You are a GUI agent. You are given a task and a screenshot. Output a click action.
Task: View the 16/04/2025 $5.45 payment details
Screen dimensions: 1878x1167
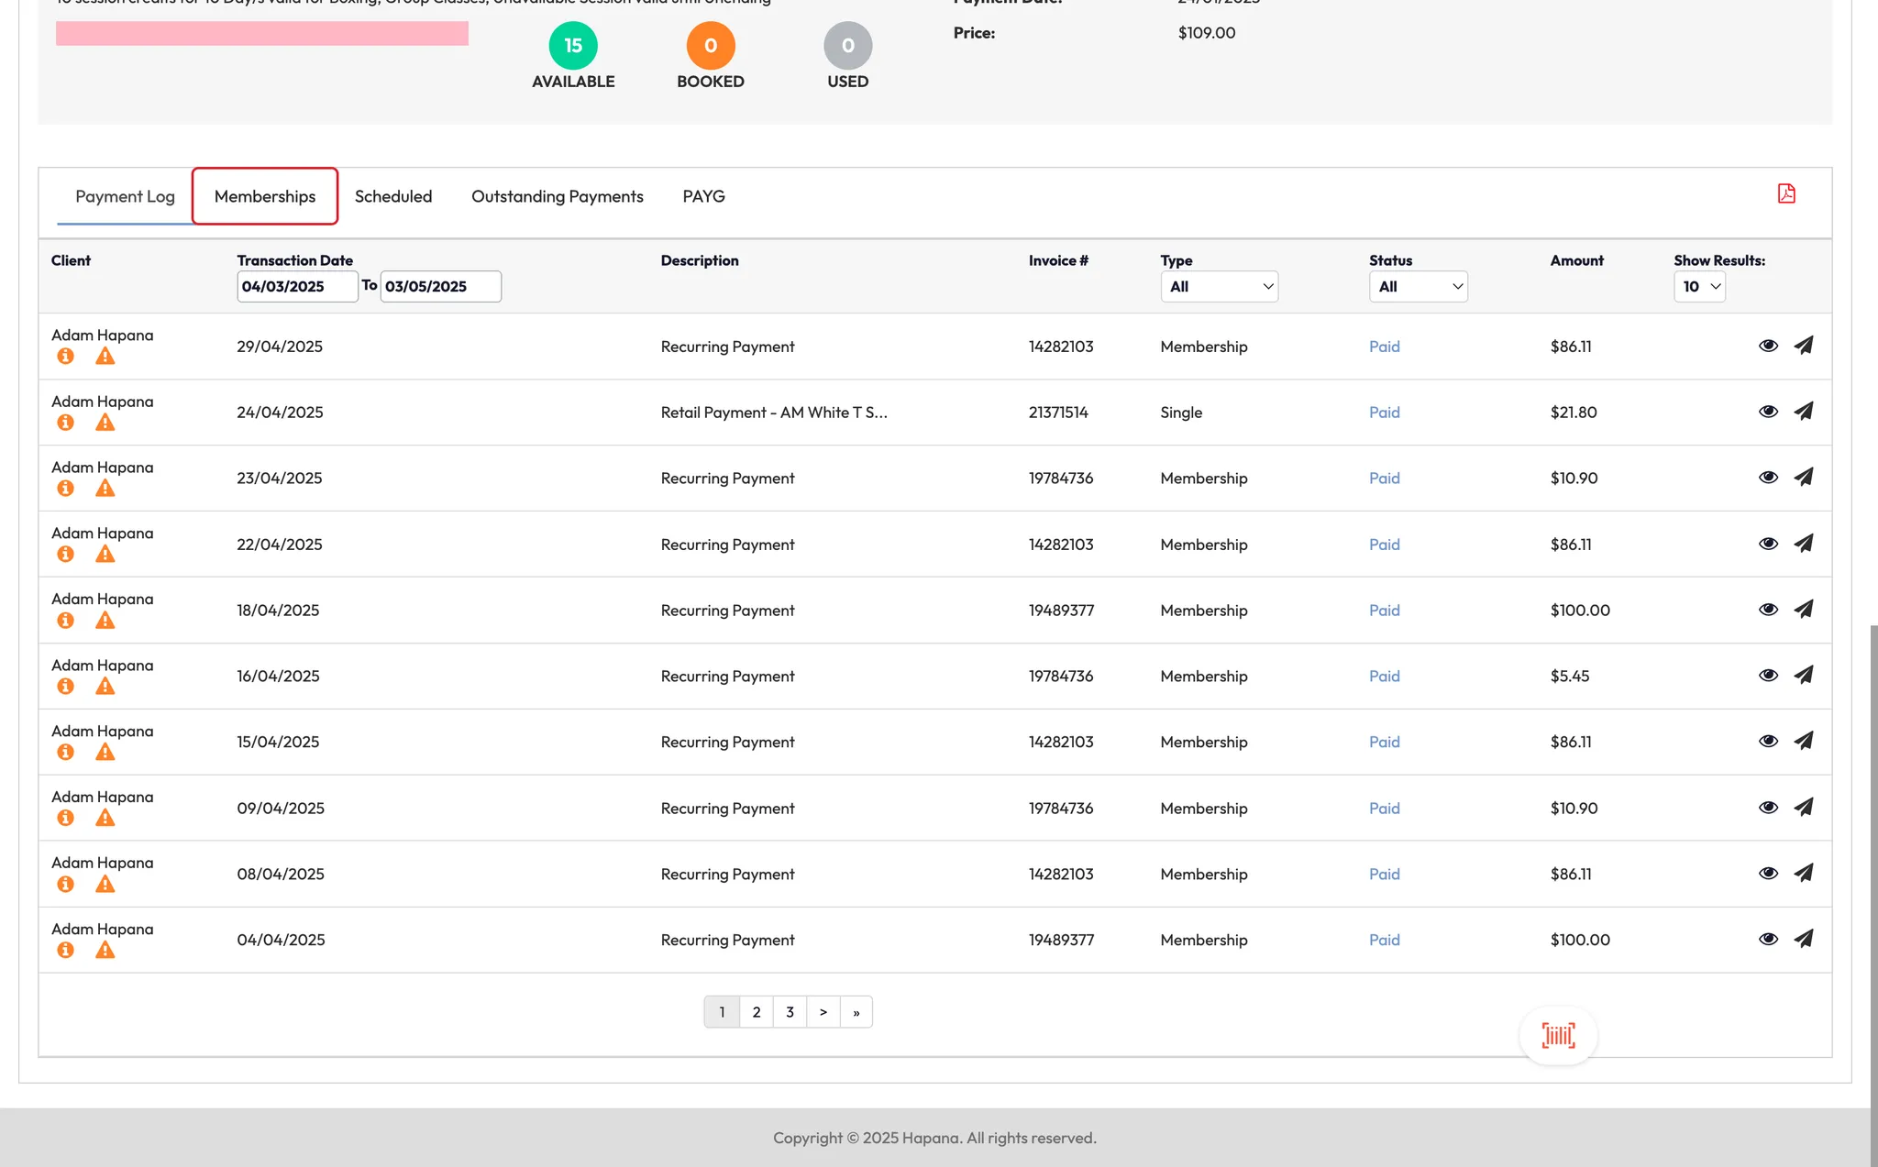coord(1768,676)
